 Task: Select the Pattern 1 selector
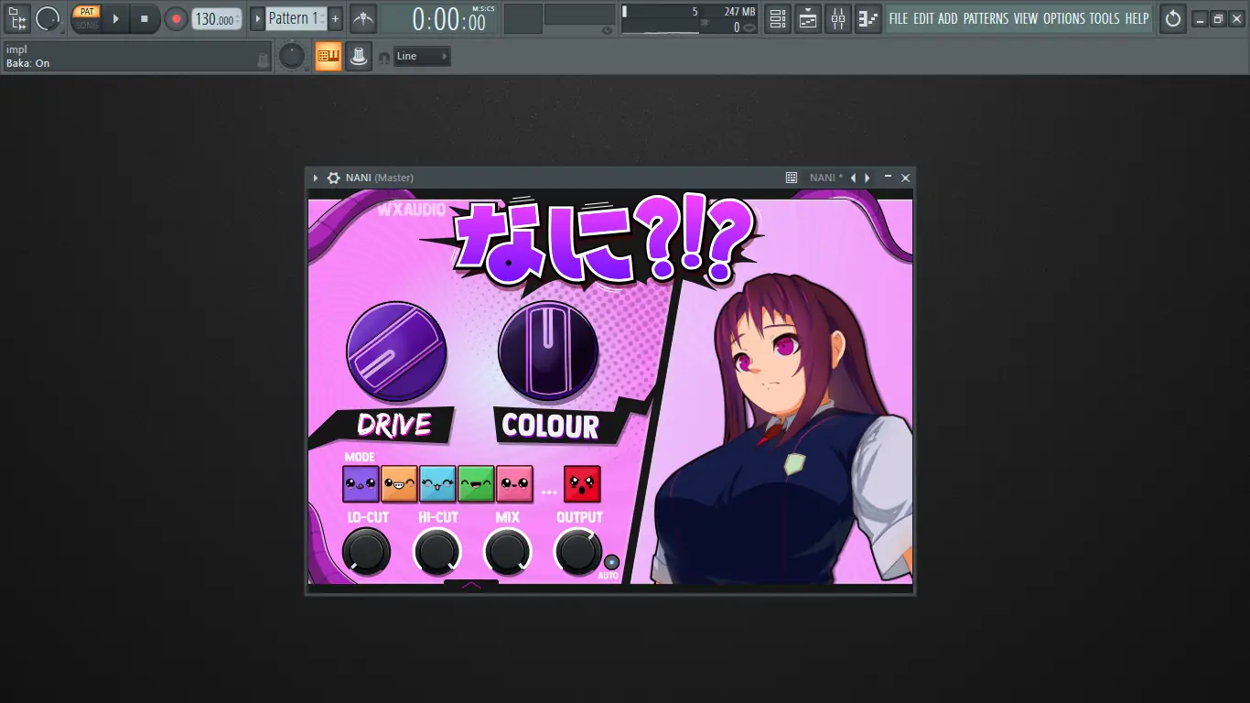pos(296,18)
